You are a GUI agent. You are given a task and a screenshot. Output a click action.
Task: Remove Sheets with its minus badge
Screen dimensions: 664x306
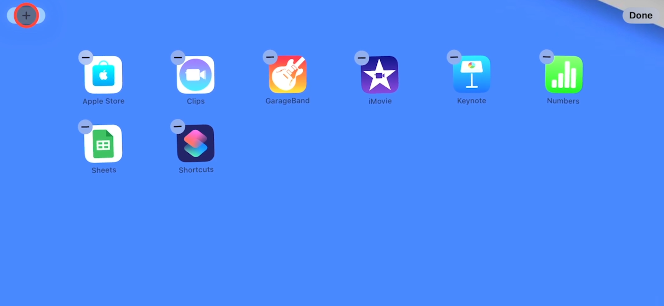[x=85, y=127]
